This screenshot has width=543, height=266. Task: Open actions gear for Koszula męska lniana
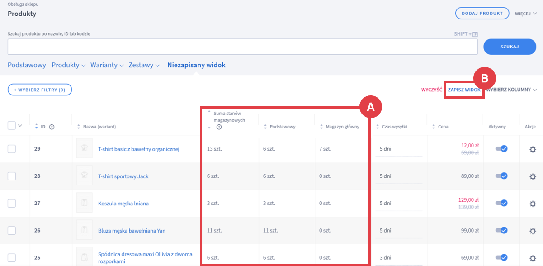point(533,204)
